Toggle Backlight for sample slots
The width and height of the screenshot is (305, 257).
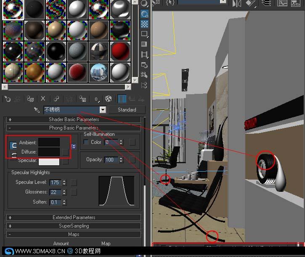tap(144, 14)
